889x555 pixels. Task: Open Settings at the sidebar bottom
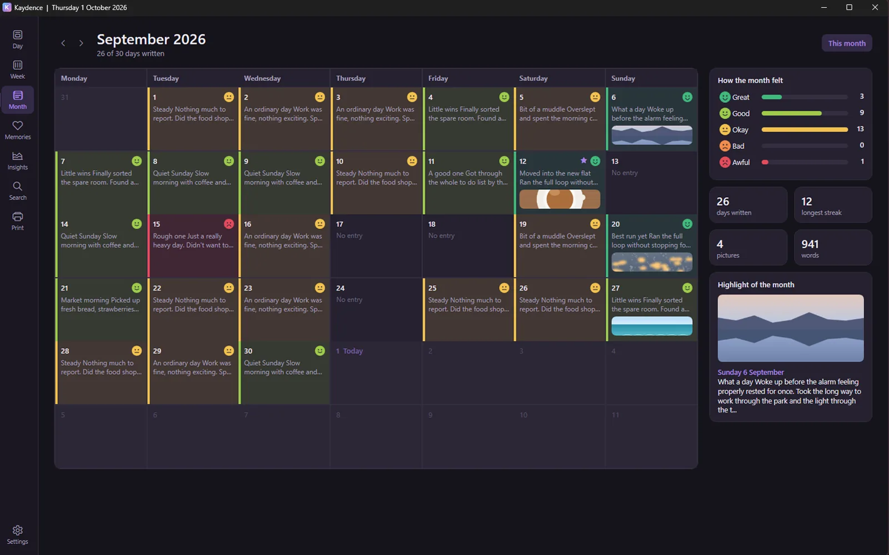coord(18,534)
